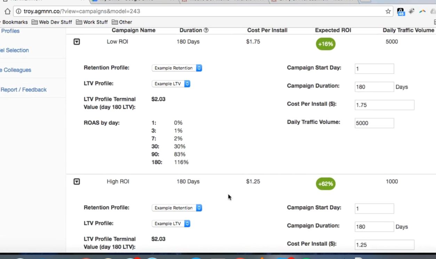The width and height of the screenshot is (436, 259).
Task: Open the Work Stuff bookmarks folder
Action: (92, 22)
